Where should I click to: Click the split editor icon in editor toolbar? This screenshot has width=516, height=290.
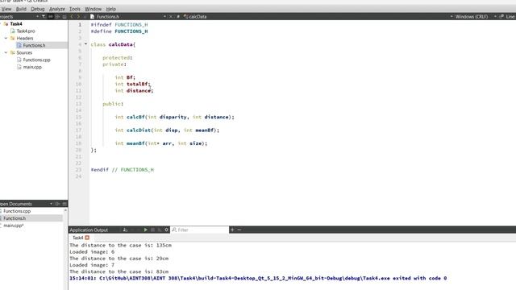click(501, 16)
